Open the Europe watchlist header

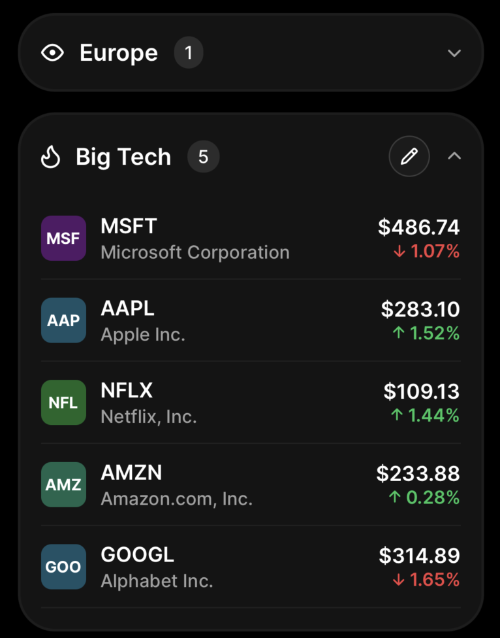click(x=119, y=53)
